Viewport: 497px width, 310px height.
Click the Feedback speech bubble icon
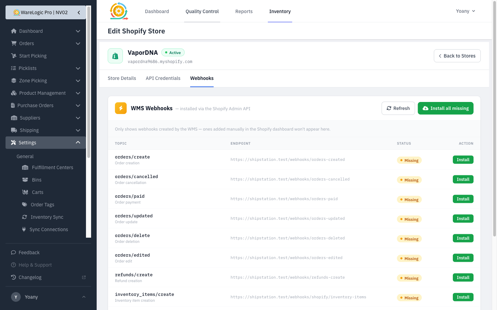pyautogui.click(x=13, y=252)
